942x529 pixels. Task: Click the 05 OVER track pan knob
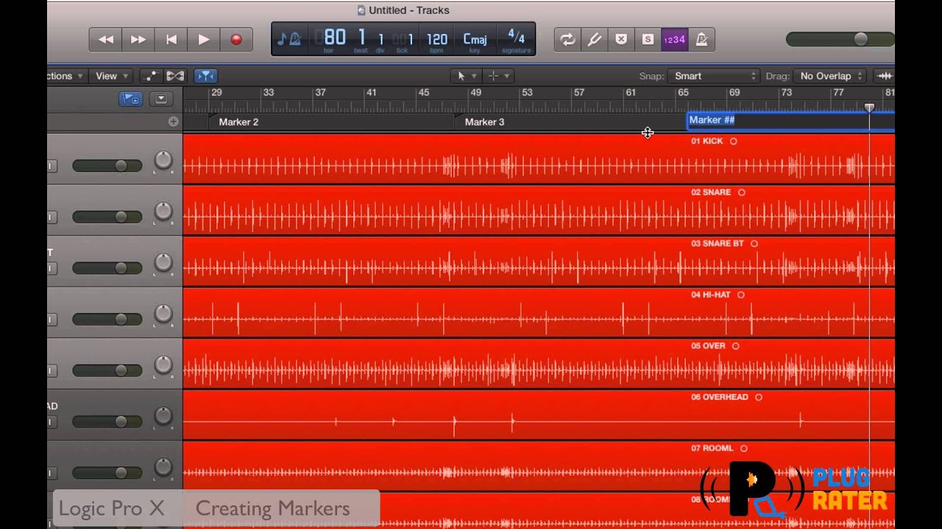(163, 365)
